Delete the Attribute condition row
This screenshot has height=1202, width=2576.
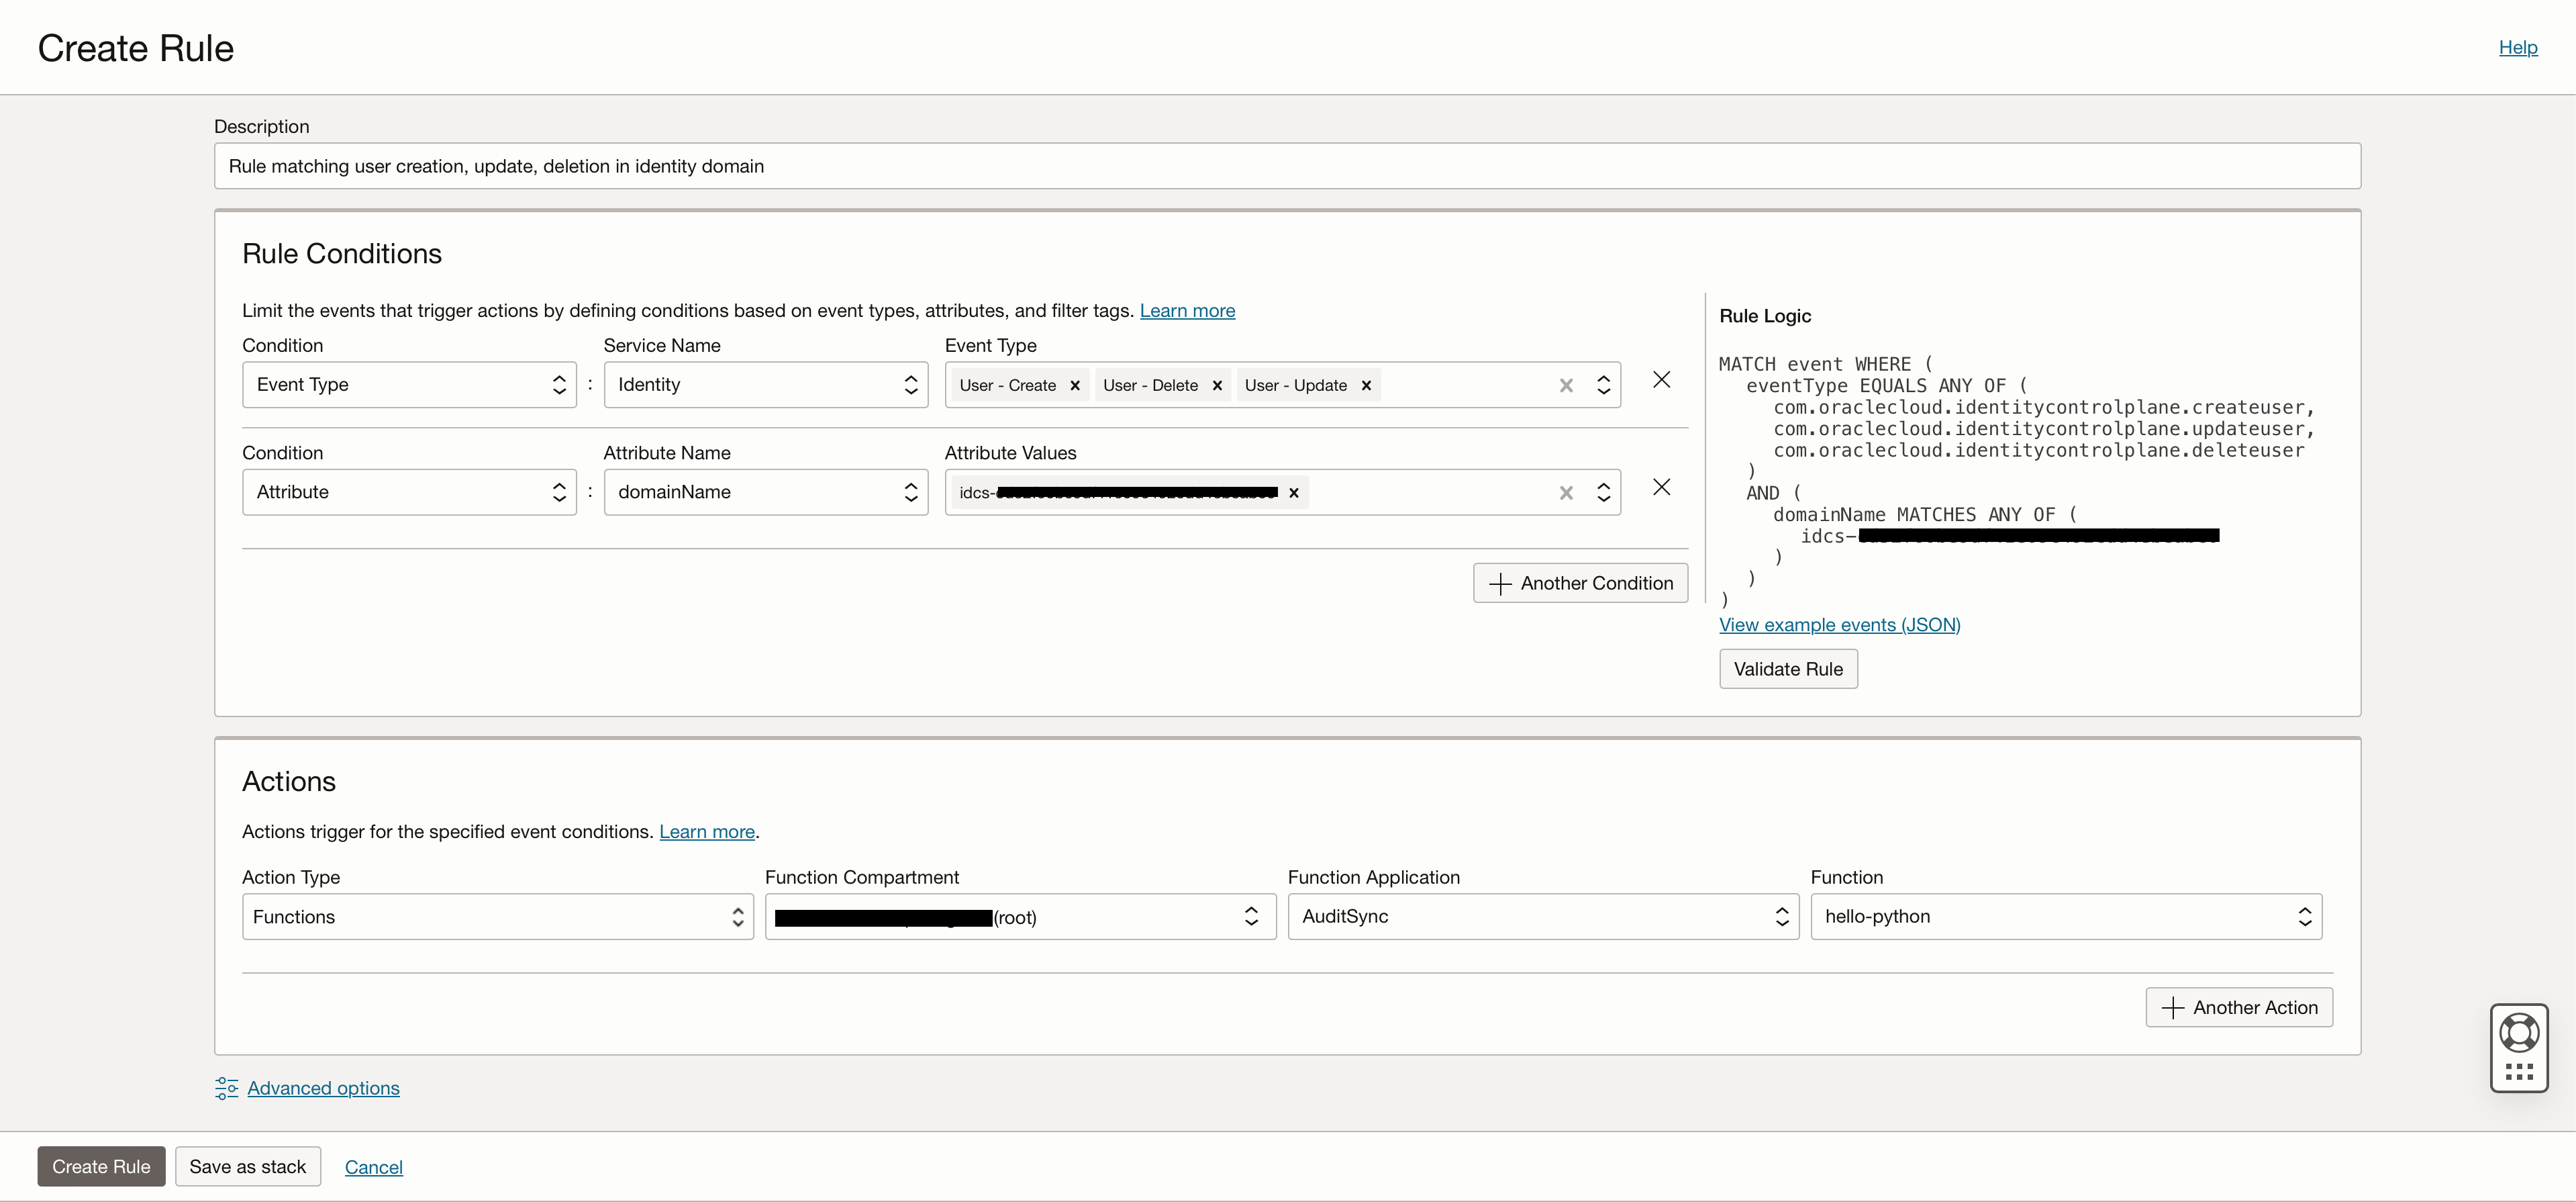coord(1661,488)
